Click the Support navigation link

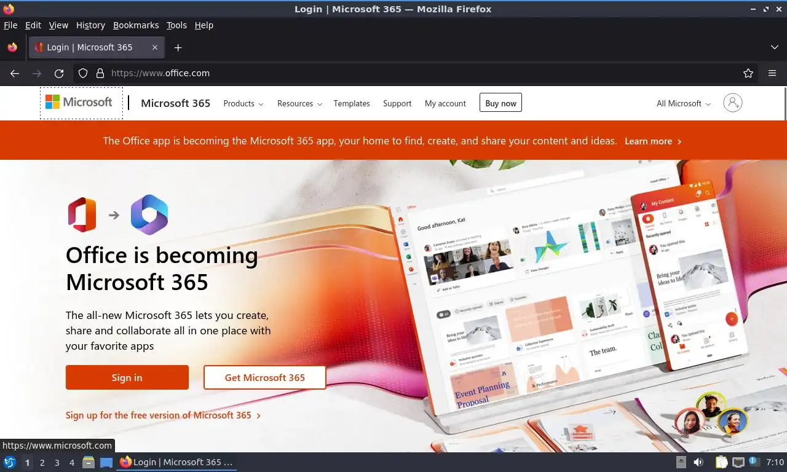coord(397,103)
